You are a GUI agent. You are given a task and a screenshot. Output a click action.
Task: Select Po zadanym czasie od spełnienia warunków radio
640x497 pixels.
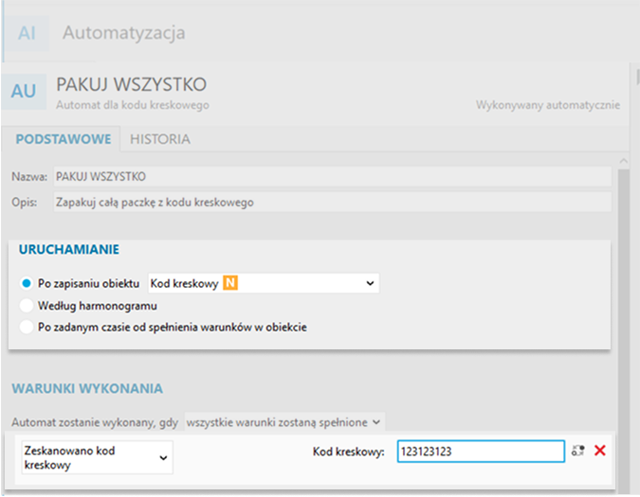tap(27, 328)
